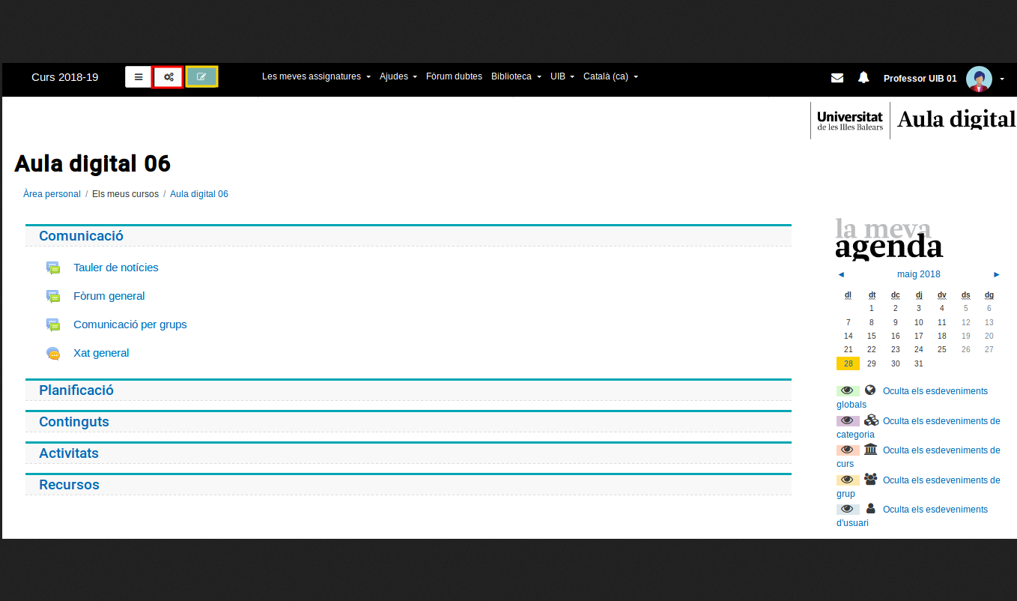This screenshot has height=601, width=1017.
Task: Go to Àrea personal breadcrumb link
Action: pos(52,194)
